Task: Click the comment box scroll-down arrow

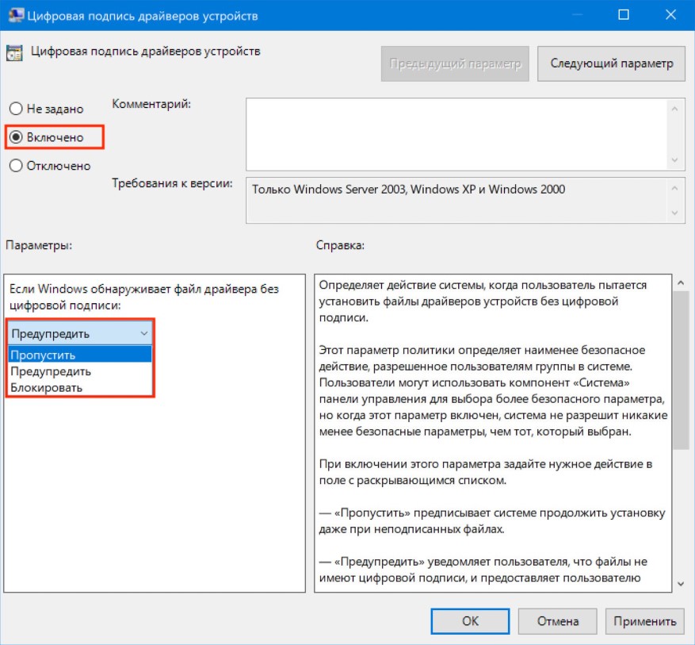Action: [674, 159]
